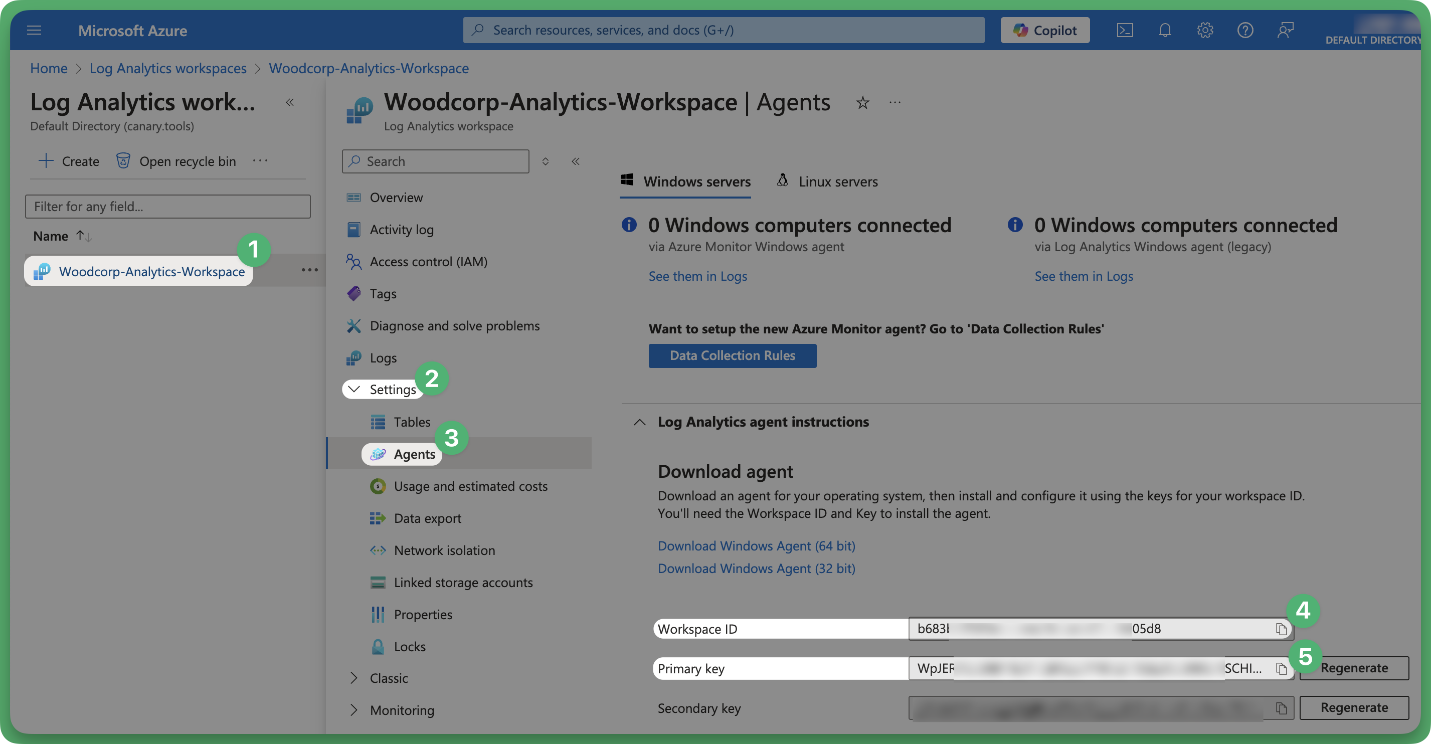
Task: Open Data export settings
Action: [x=427, y=518]
